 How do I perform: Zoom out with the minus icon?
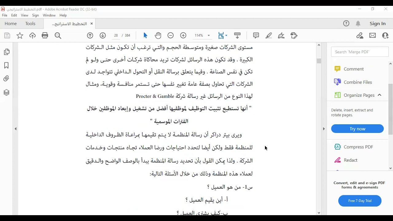tap(171, 36)
